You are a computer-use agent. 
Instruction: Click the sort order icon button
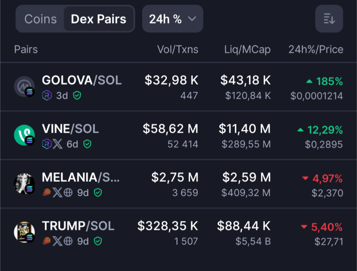[x=329, y=19]
